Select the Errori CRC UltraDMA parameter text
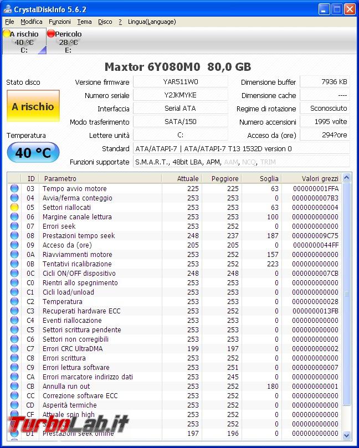The width and height of the screenshot is (359, 448). point(73,348)
